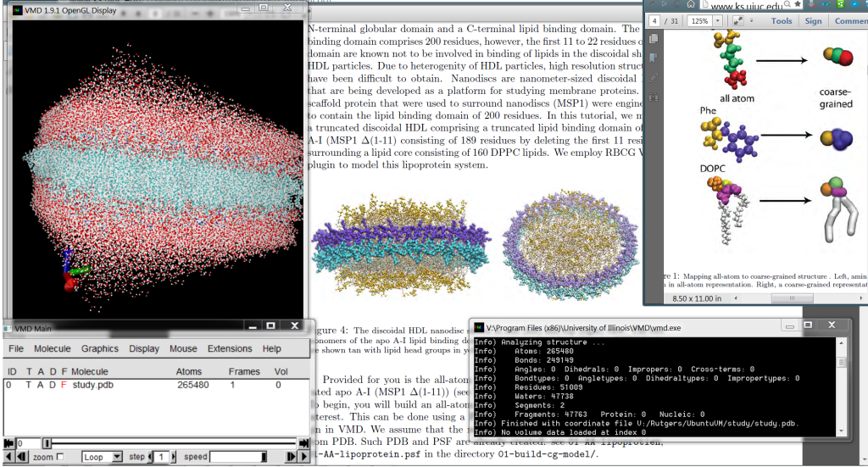This screenshot has width=868, height=467.
Task: Toggle the Drawn (D) flag for study.pdb
Action: [53, 385]
